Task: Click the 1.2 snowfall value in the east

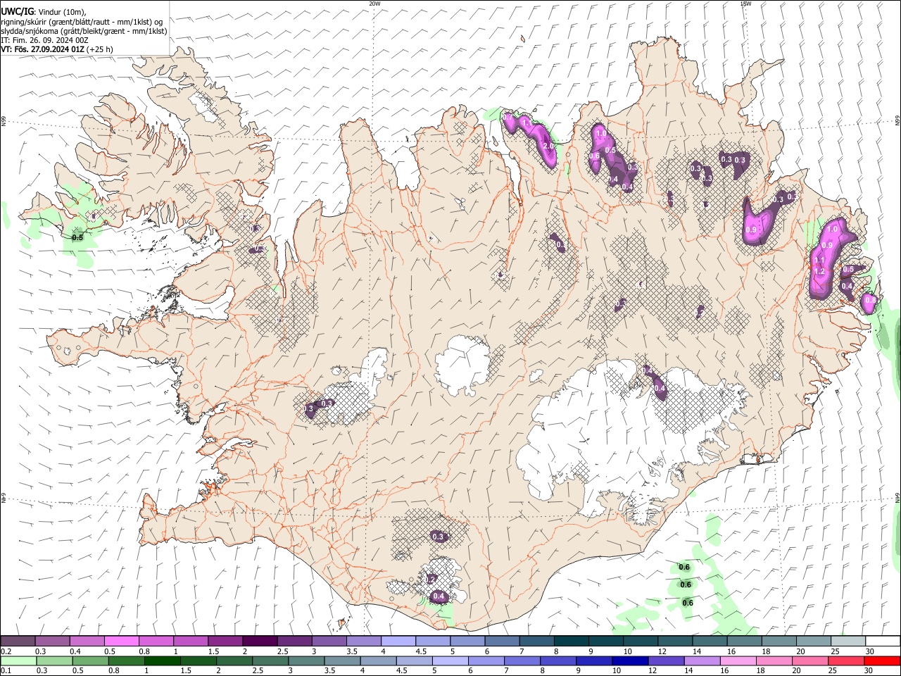Action: [819, 271]
